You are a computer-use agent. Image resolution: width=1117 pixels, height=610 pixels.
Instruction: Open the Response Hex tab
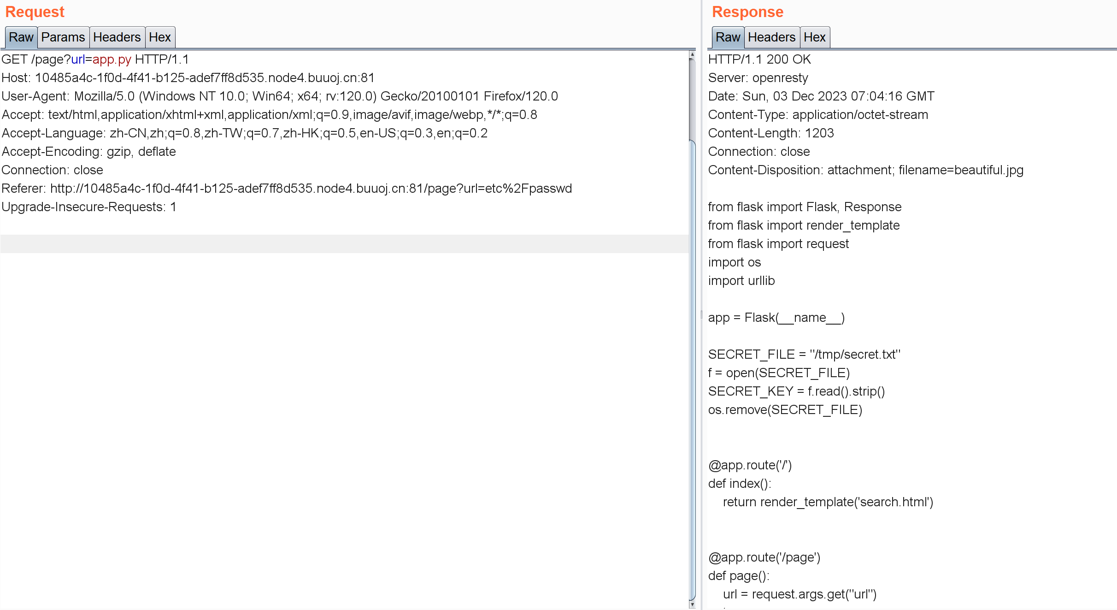click(x=815, y=37)
